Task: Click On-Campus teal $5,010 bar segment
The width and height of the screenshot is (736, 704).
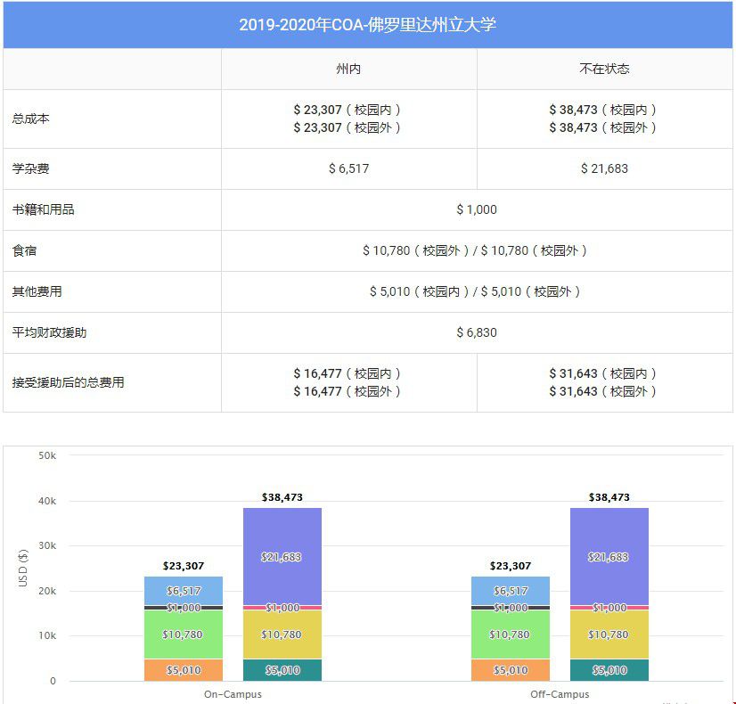Action: coord(282,670)
